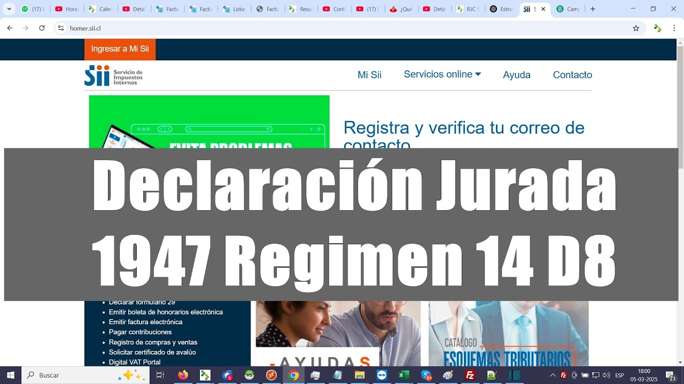Expand the Servicios online menu

coord(442,74)
